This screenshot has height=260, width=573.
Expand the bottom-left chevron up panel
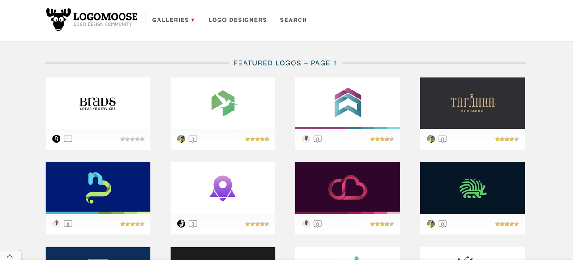point(10,256)
